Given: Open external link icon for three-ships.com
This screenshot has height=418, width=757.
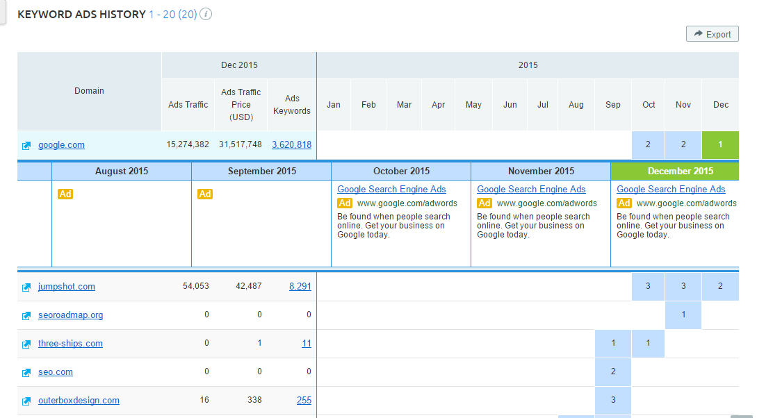Looking at the screenshot, I should pyautogui.click(x=26, y=344).
